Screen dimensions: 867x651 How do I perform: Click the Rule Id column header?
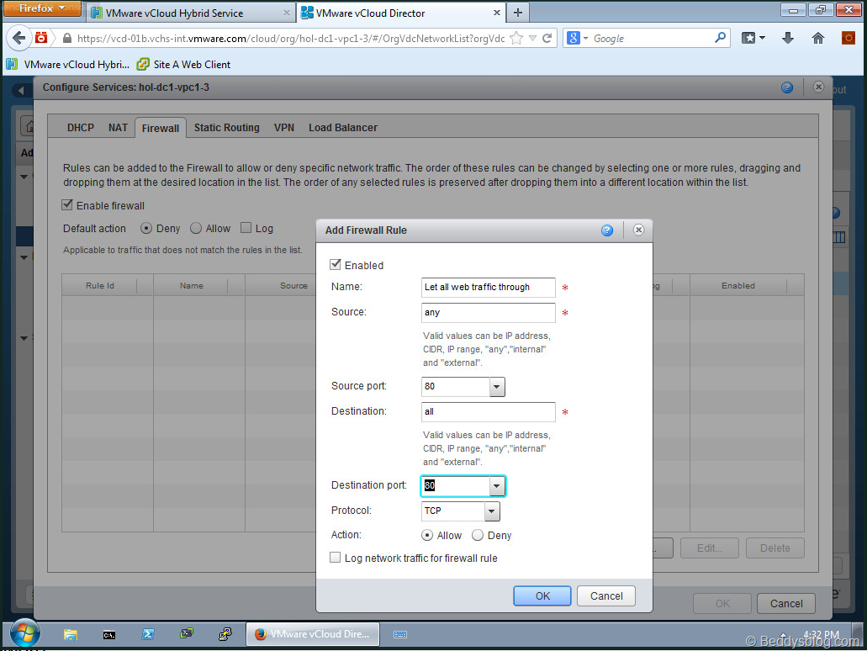(99, 285)
